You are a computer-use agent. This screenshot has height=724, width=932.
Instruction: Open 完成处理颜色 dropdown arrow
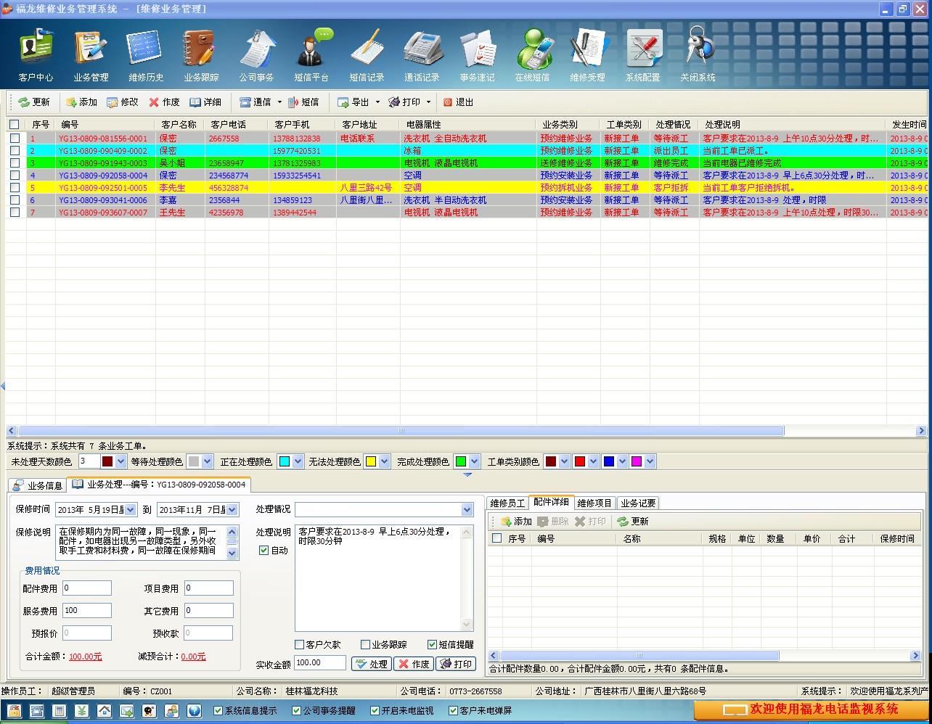[x=475, y=461]
